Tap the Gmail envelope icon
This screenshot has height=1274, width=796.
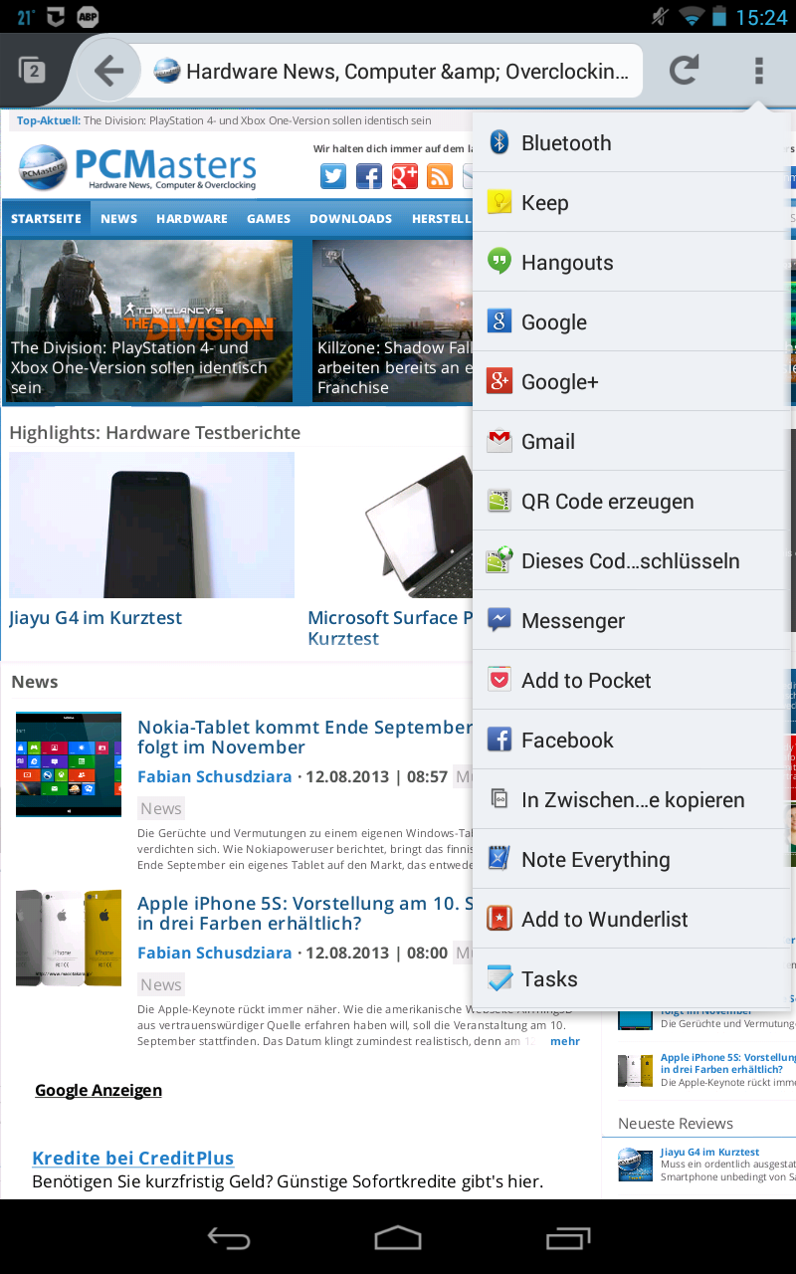(499, 441)
